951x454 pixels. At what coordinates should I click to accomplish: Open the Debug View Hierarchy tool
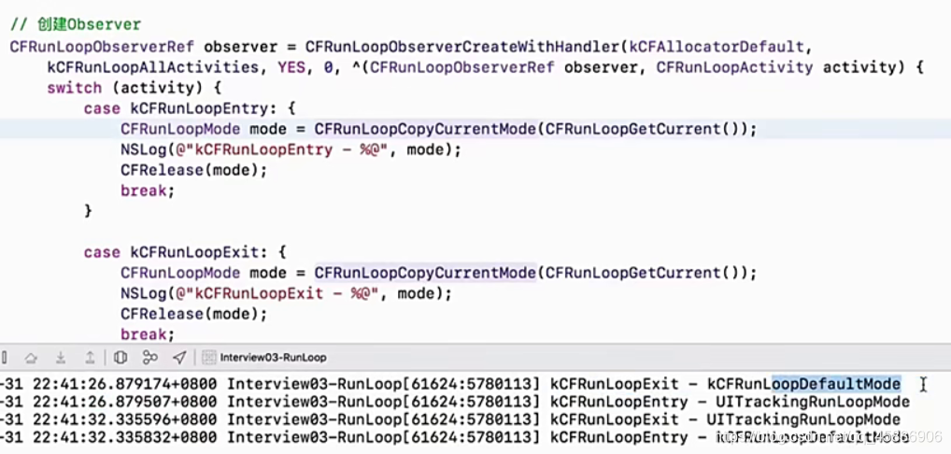121,358
